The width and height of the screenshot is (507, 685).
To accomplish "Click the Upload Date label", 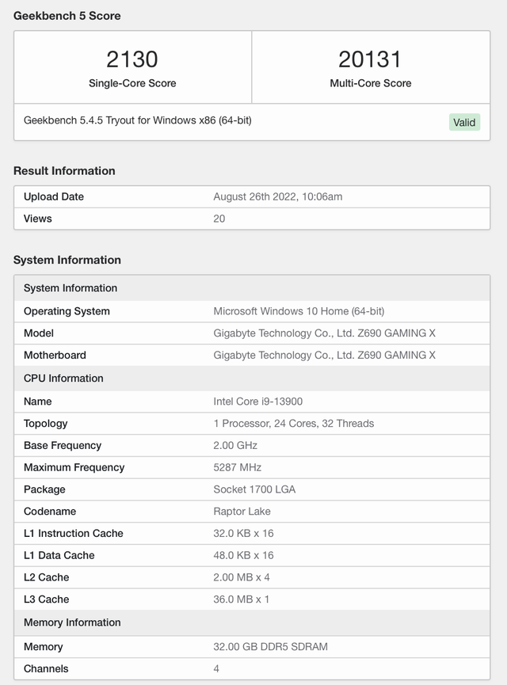I will click(x=54, y=196).
